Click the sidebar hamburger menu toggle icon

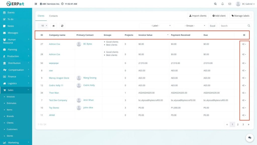[36, 4]
